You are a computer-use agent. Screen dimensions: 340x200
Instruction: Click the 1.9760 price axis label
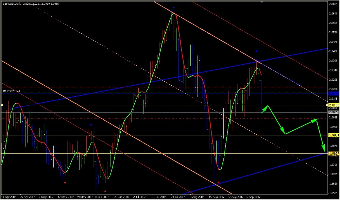(x=334, y=165)
